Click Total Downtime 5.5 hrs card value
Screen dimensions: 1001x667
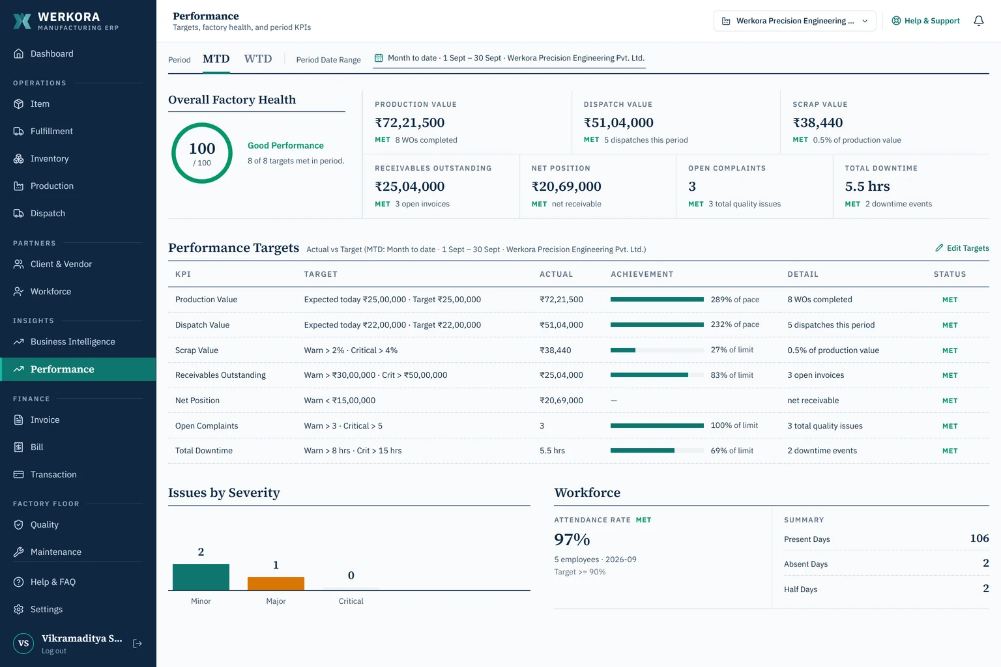tap(867, 186)
